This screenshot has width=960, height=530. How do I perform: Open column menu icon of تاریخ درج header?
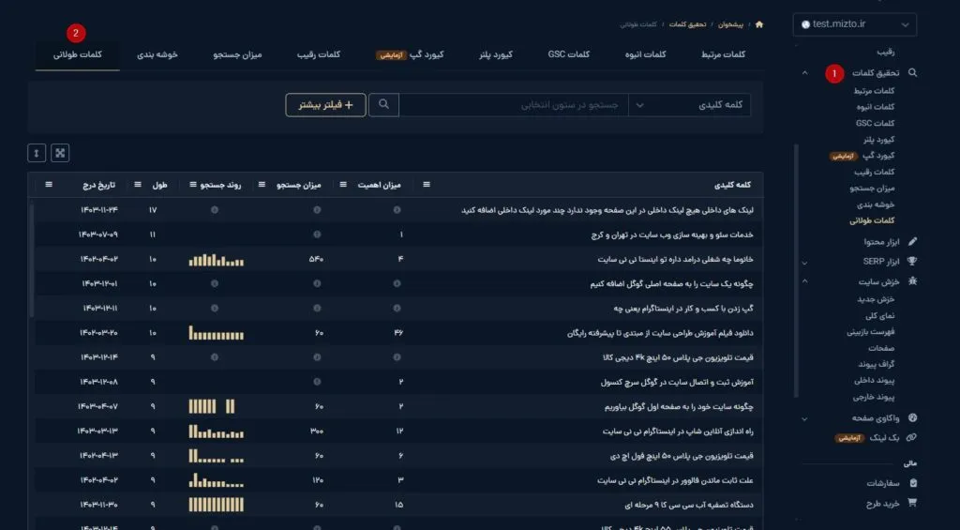(49, 185)
